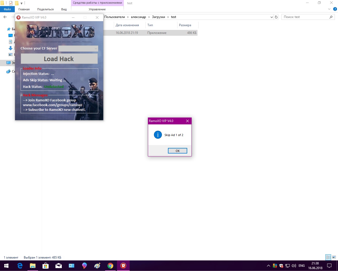The image size is (338, 271).
Task: Open the Paint palette app on taskbar
Action: pos(97,266)
